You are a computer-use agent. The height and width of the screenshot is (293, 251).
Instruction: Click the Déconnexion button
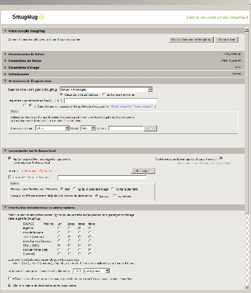coord(227,40)
